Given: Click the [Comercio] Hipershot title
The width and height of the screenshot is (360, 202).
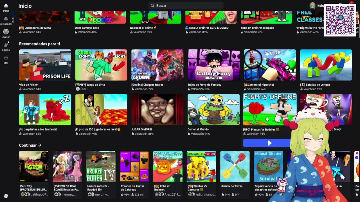Looking at the screenshot, I should tap(259, 85).
